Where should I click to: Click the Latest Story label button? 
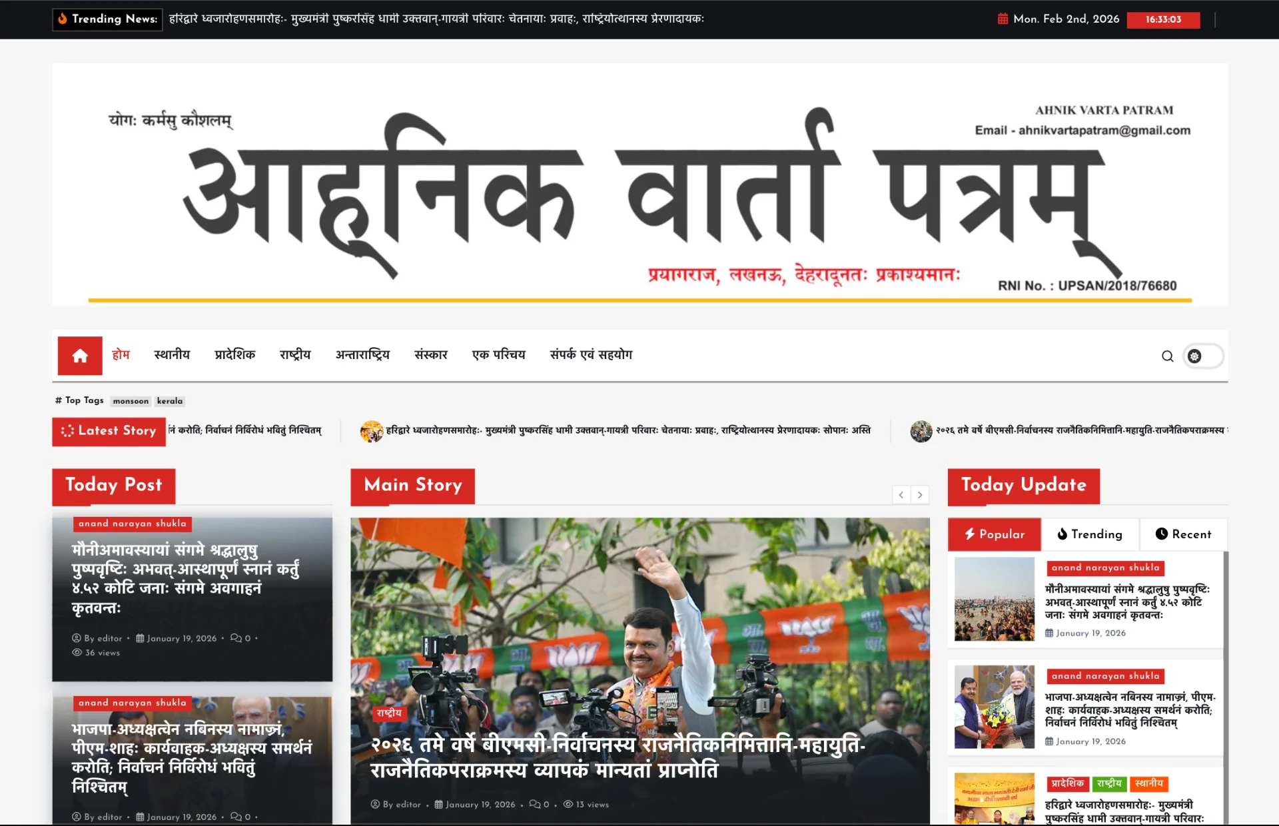[x=109, y=431]
